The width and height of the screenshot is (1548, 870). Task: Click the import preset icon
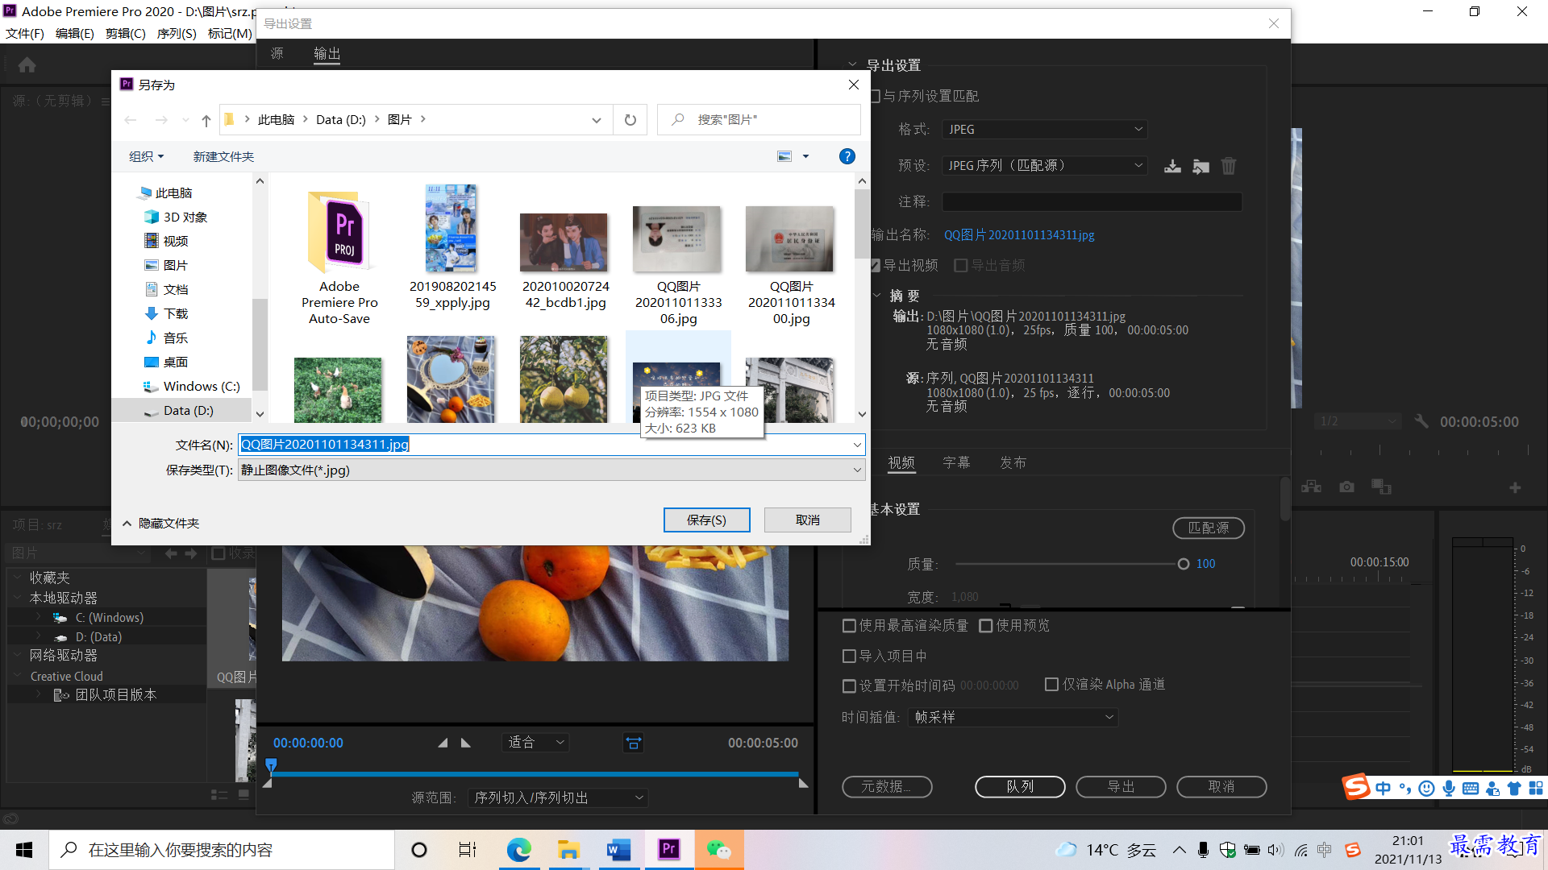pyautogui.click(x=1201, y=166)
